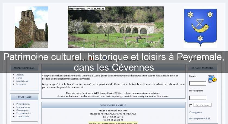228x124 pixels.
Task: Click the peyremale.village.free.fr URL caption
Action: pyautogui.click(x=87, y=9)
